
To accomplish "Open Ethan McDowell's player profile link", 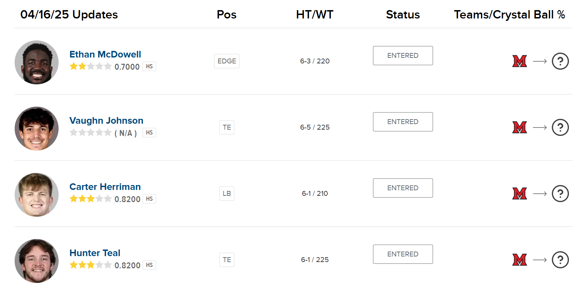I will 105,54.
